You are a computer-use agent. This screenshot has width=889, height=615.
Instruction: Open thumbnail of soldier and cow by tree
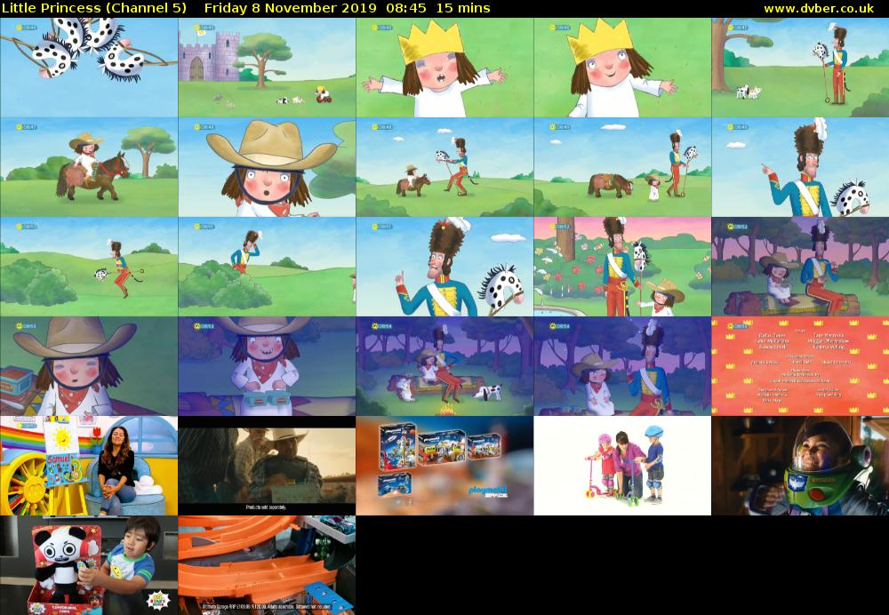click(800, 68)
